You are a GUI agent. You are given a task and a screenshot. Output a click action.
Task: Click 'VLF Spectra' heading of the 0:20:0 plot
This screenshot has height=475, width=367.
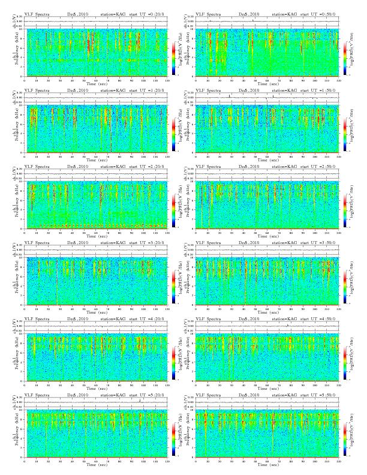[37, 14]
